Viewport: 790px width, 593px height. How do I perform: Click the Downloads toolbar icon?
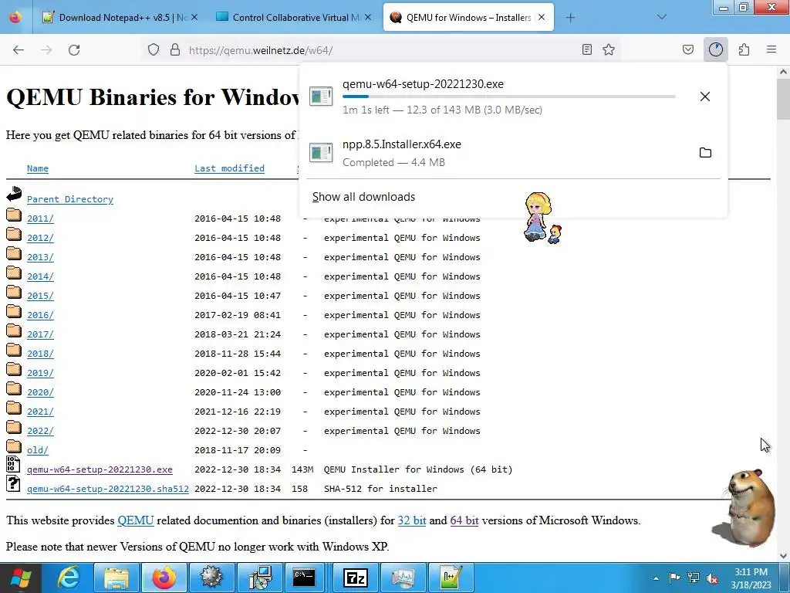pos(715,49)
